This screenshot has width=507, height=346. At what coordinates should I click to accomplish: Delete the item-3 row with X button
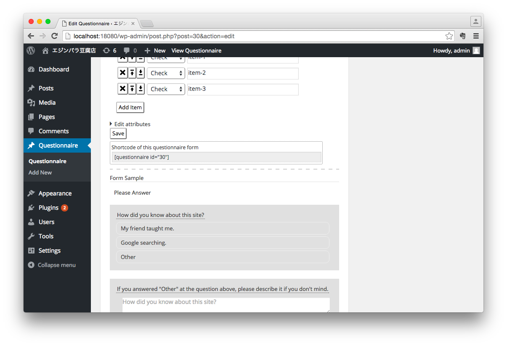122,89
